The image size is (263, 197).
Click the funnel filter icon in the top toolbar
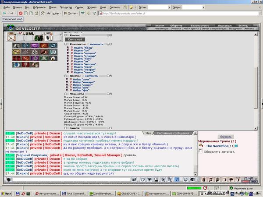(x=94, y=13)
